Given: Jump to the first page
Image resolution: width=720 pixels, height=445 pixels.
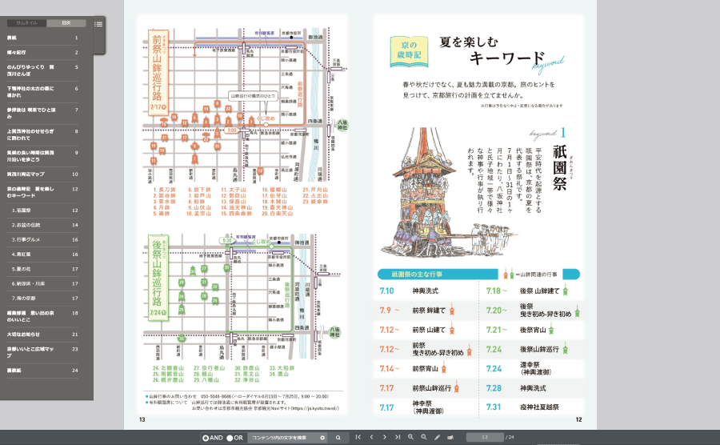Looking at the screenshot, I should (x=358, y=438).
